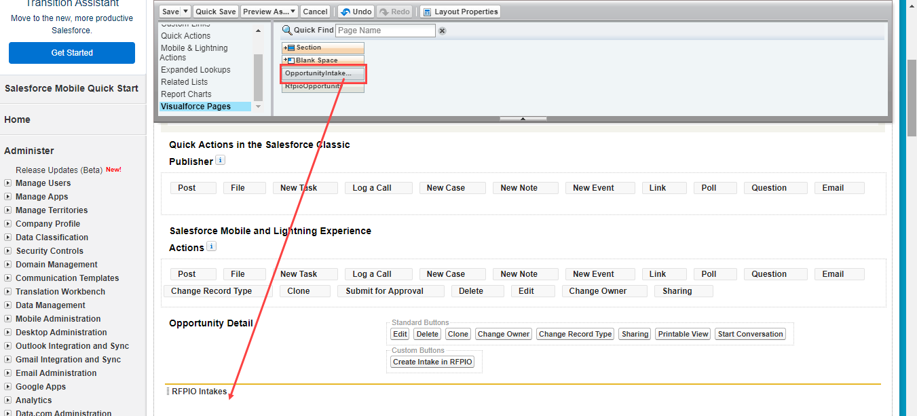The height and width of the screenshot is (416, 917).
Task: Click Change Record Type standard button
Action: (x=576, y=334)
